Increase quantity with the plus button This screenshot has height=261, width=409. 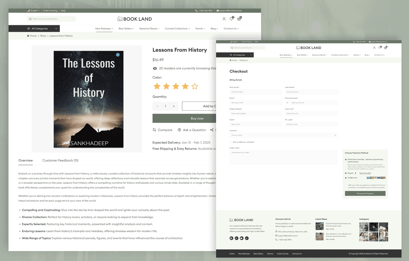coord(174,106)
